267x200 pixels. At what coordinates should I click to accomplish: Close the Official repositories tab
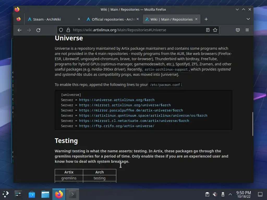click(138, 19)
